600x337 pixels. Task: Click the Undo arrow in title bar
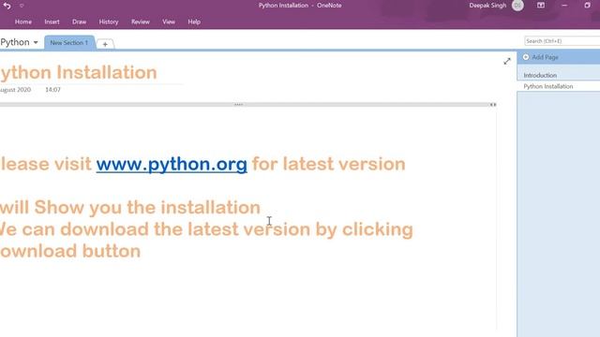point(7,6)
